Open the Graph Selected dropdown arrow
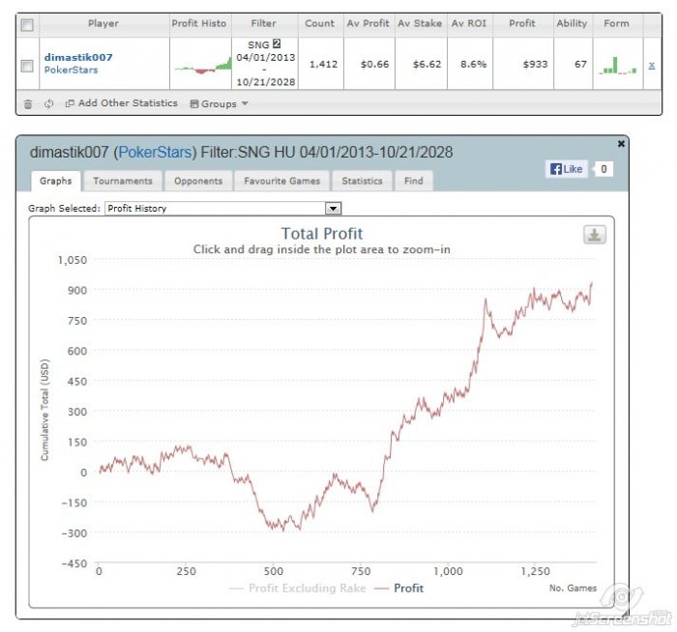This screenshot has height=632, width=677. tap(333, 209)
